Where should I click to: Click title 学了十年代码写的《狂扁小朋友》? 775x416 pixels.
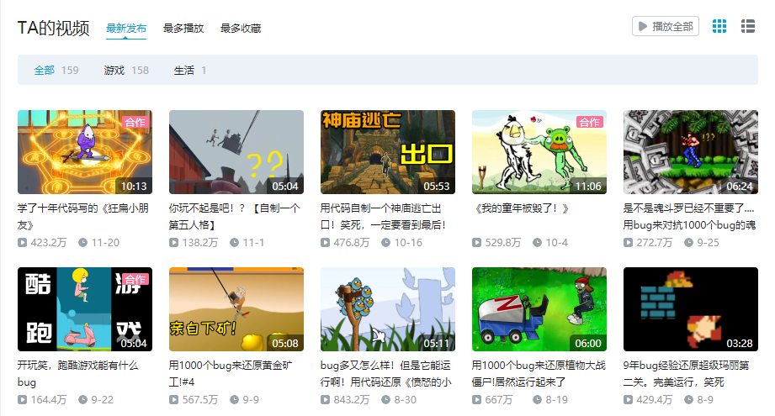(83, 216)
